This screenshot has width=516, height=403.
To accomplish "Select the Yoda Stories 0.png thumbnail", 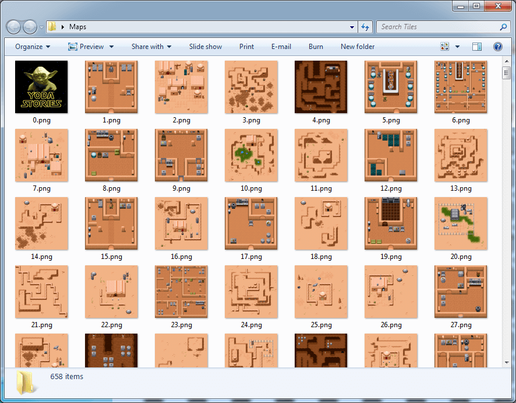I will tap(41, 87).
